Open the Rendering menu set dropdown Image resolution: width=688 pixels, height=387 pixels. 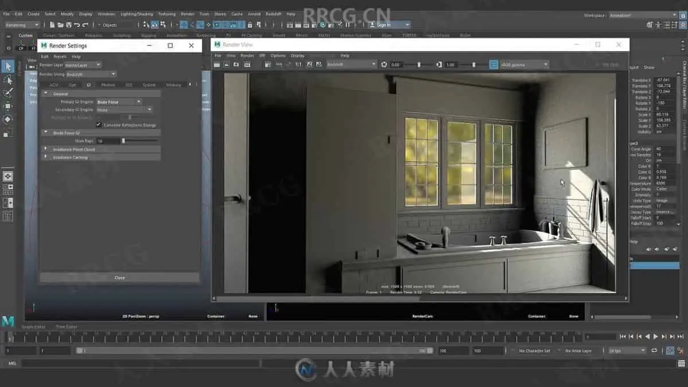[x=22, y=25]
